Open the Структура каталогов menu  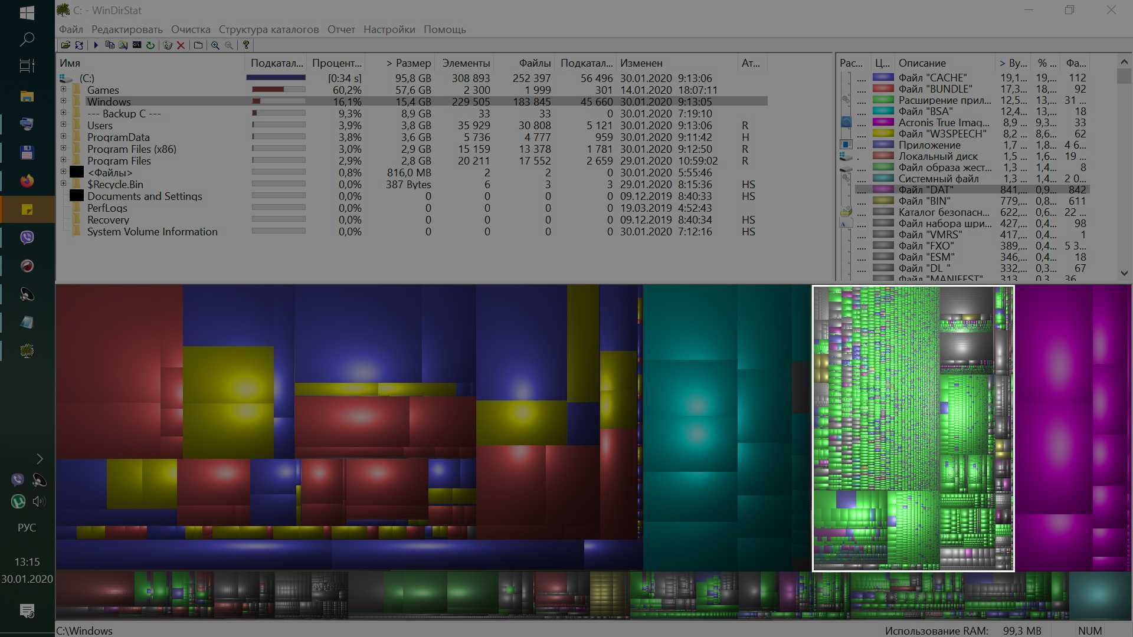point(268,29)
